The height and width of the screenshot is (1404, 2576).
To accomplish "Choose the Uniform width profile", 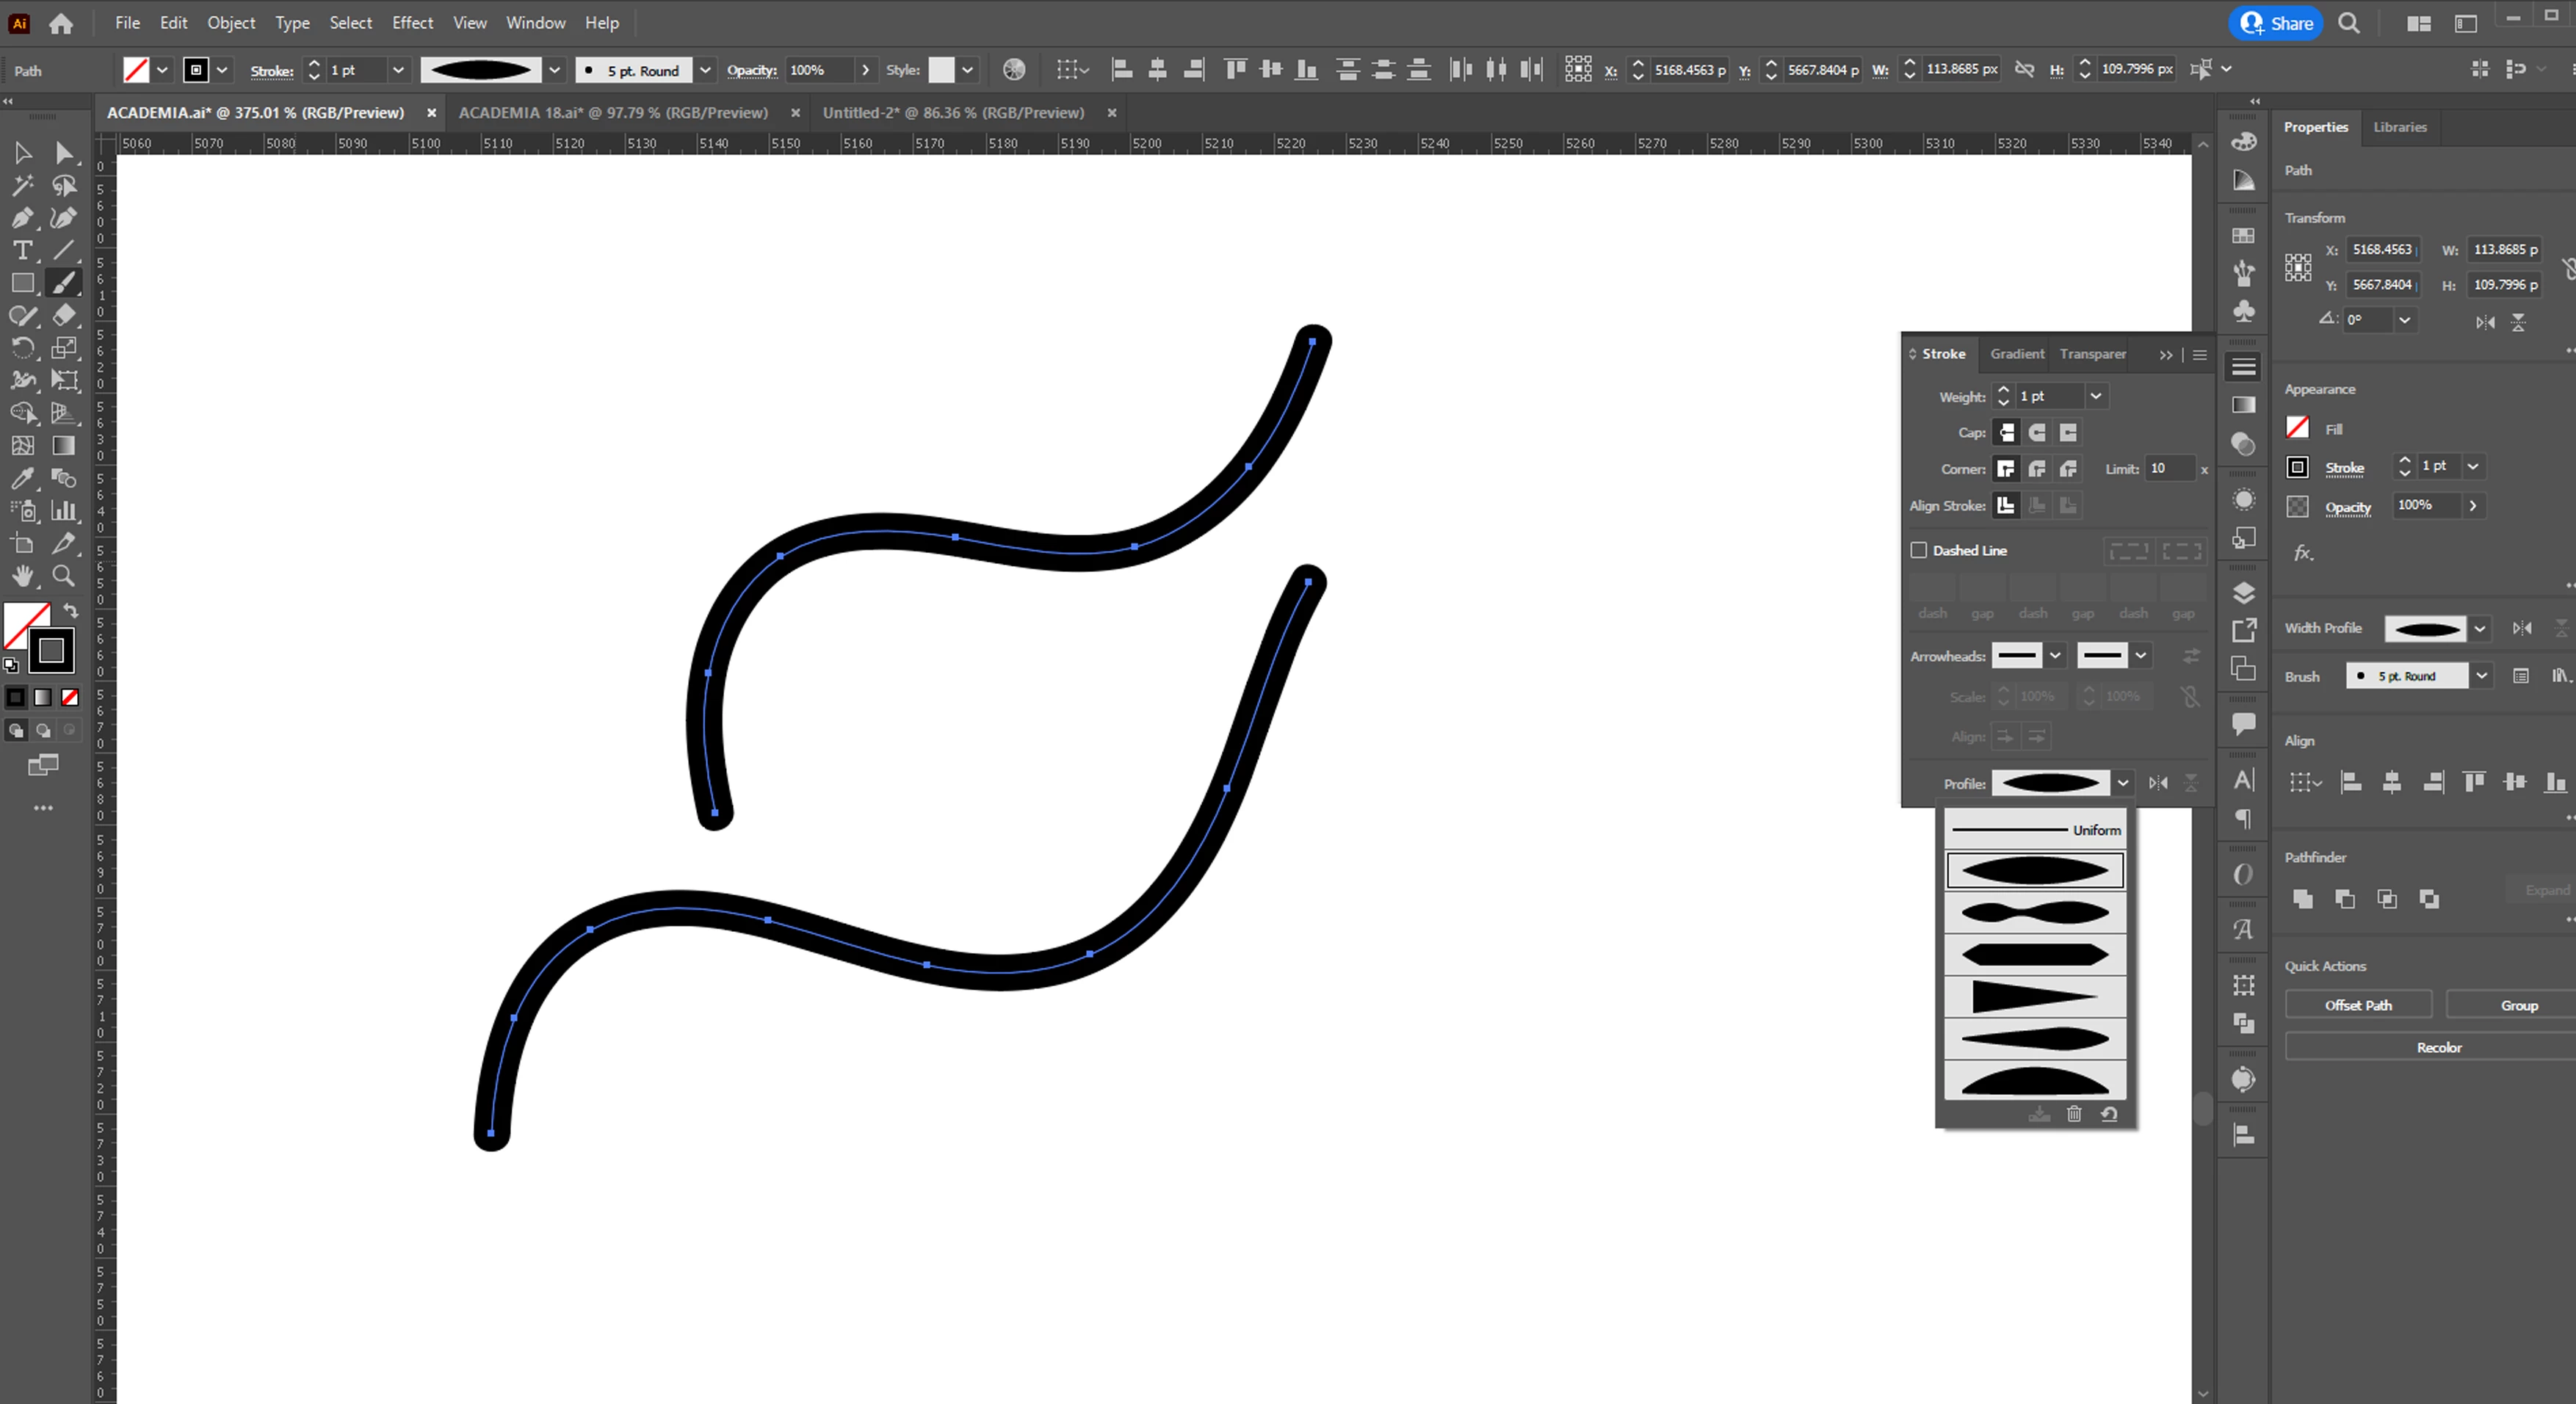I will pos(2035,830).
